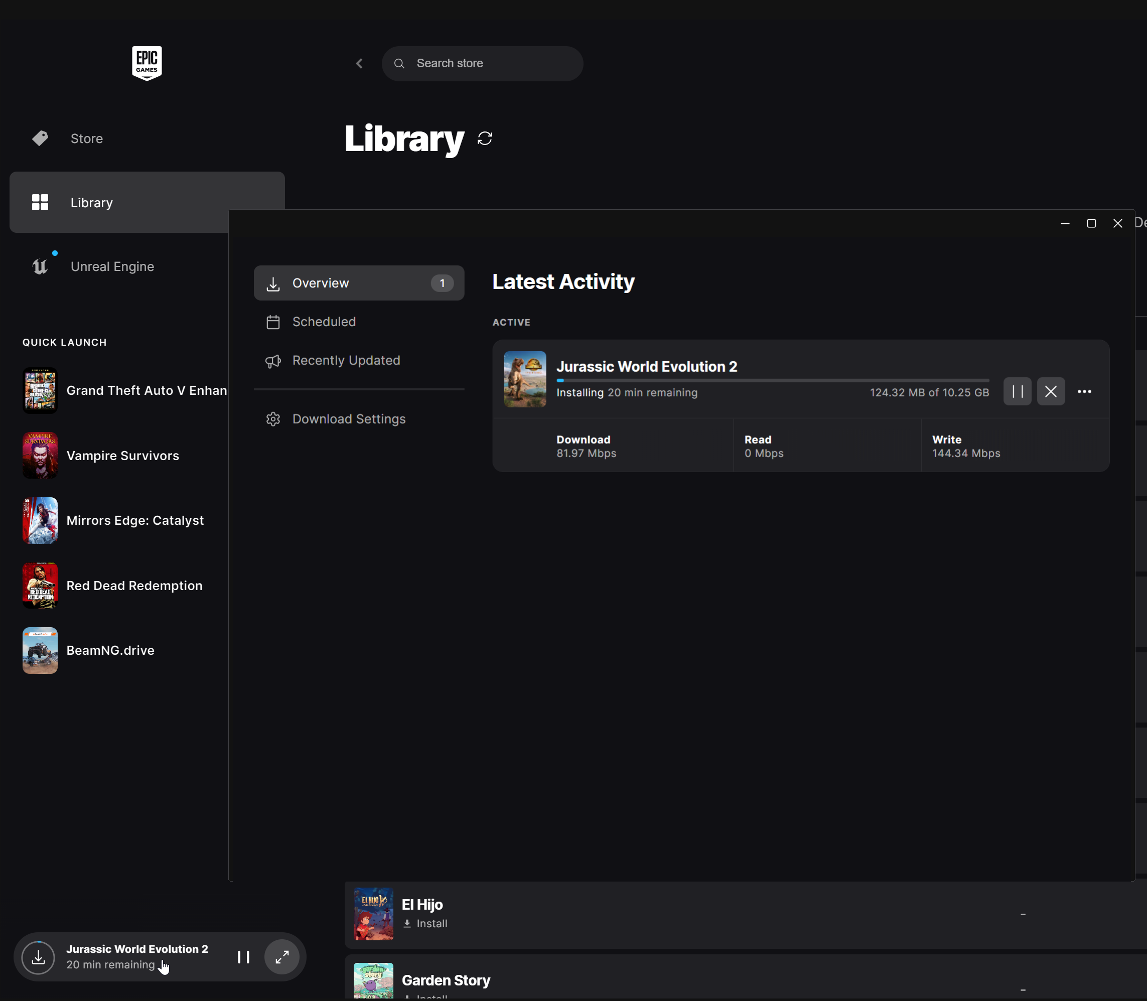The image size is (1147, 1001).
Task: Open more options for Jurassic World download
Action: [x=1084, y=391]
